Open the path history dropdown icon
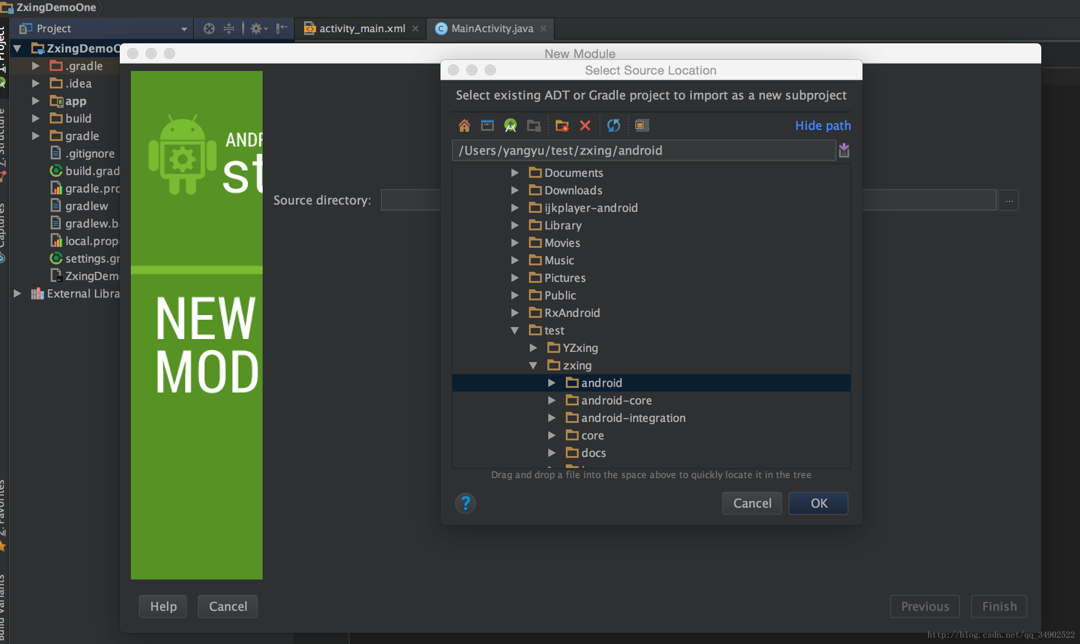This screenshot has width=1080, height=644. (844, 150)
